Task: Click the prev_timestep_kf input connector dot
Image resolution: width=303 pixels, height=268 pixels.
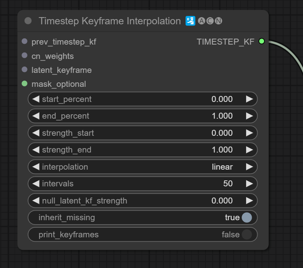Action: click(x=25, y=41)
